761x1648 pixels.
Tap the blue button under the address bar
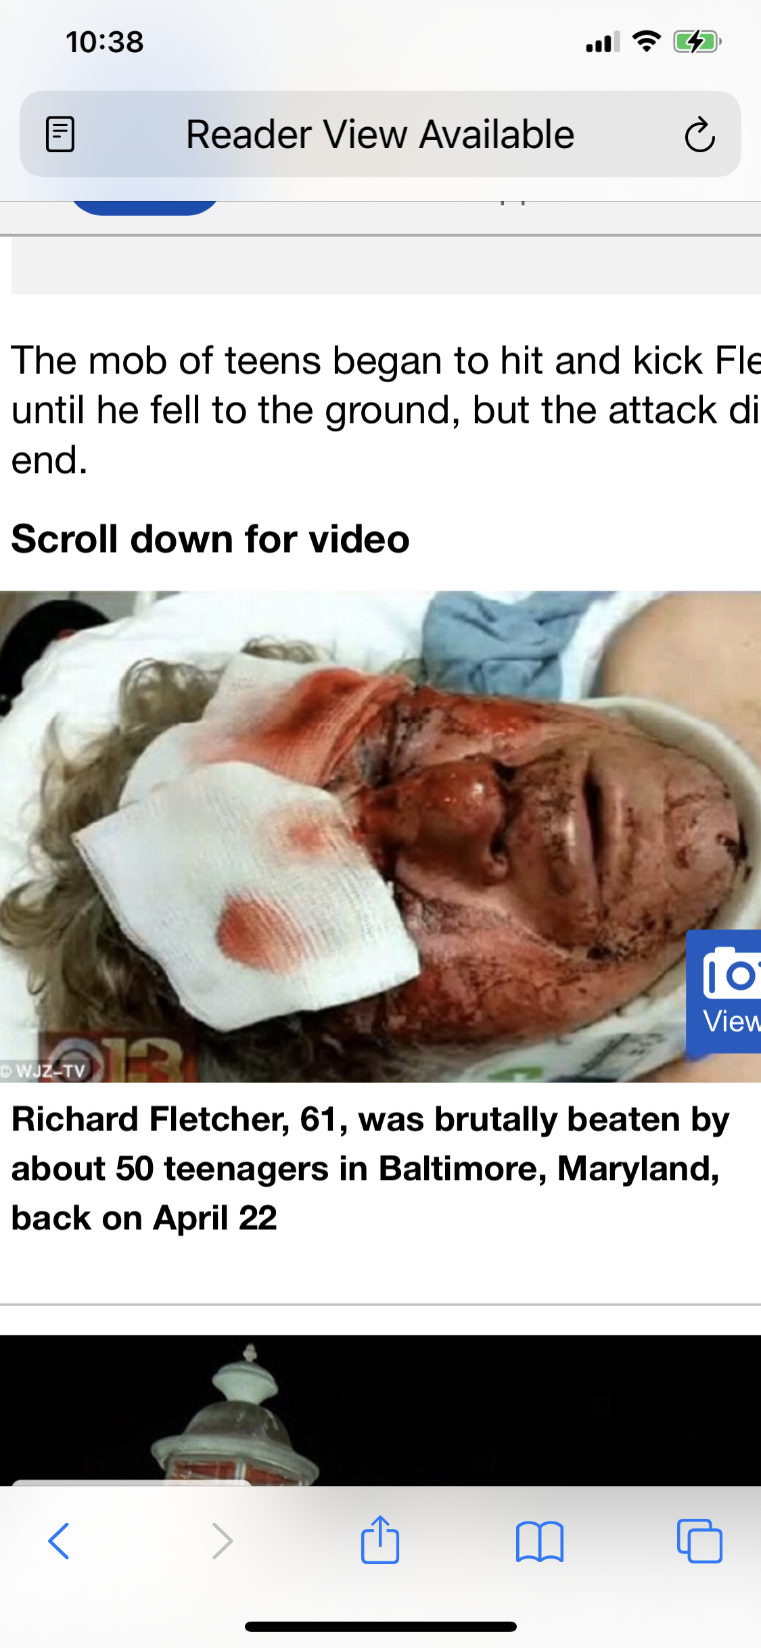click(x=145, y=207)
